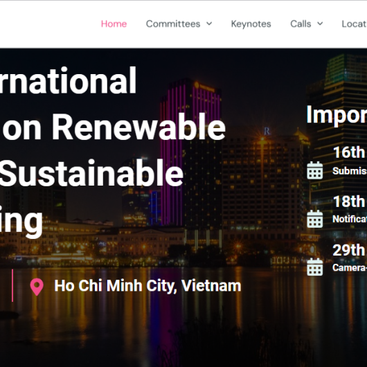This screenshot has width=367, height=367.
Task: Click the 18th date heading
Action: click(349, 202)
